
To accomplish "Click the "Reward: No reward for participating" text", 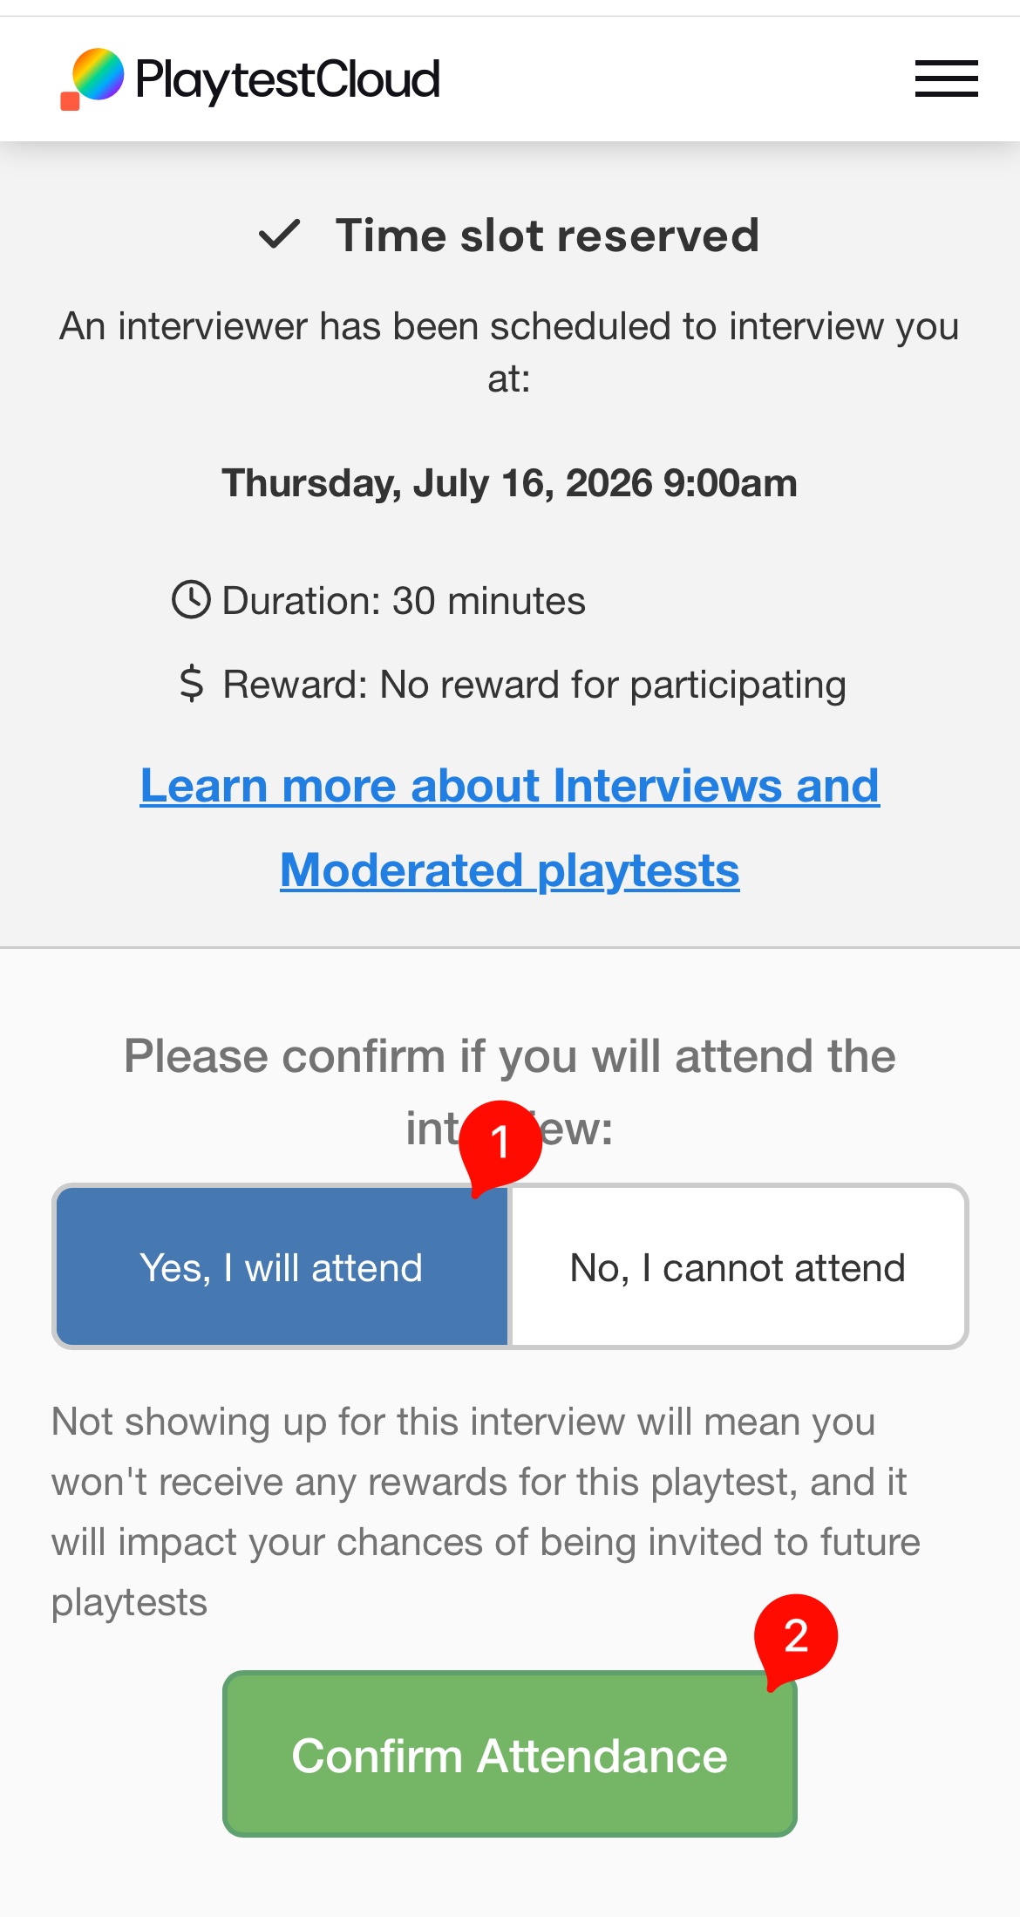I will tap(534, 685).
